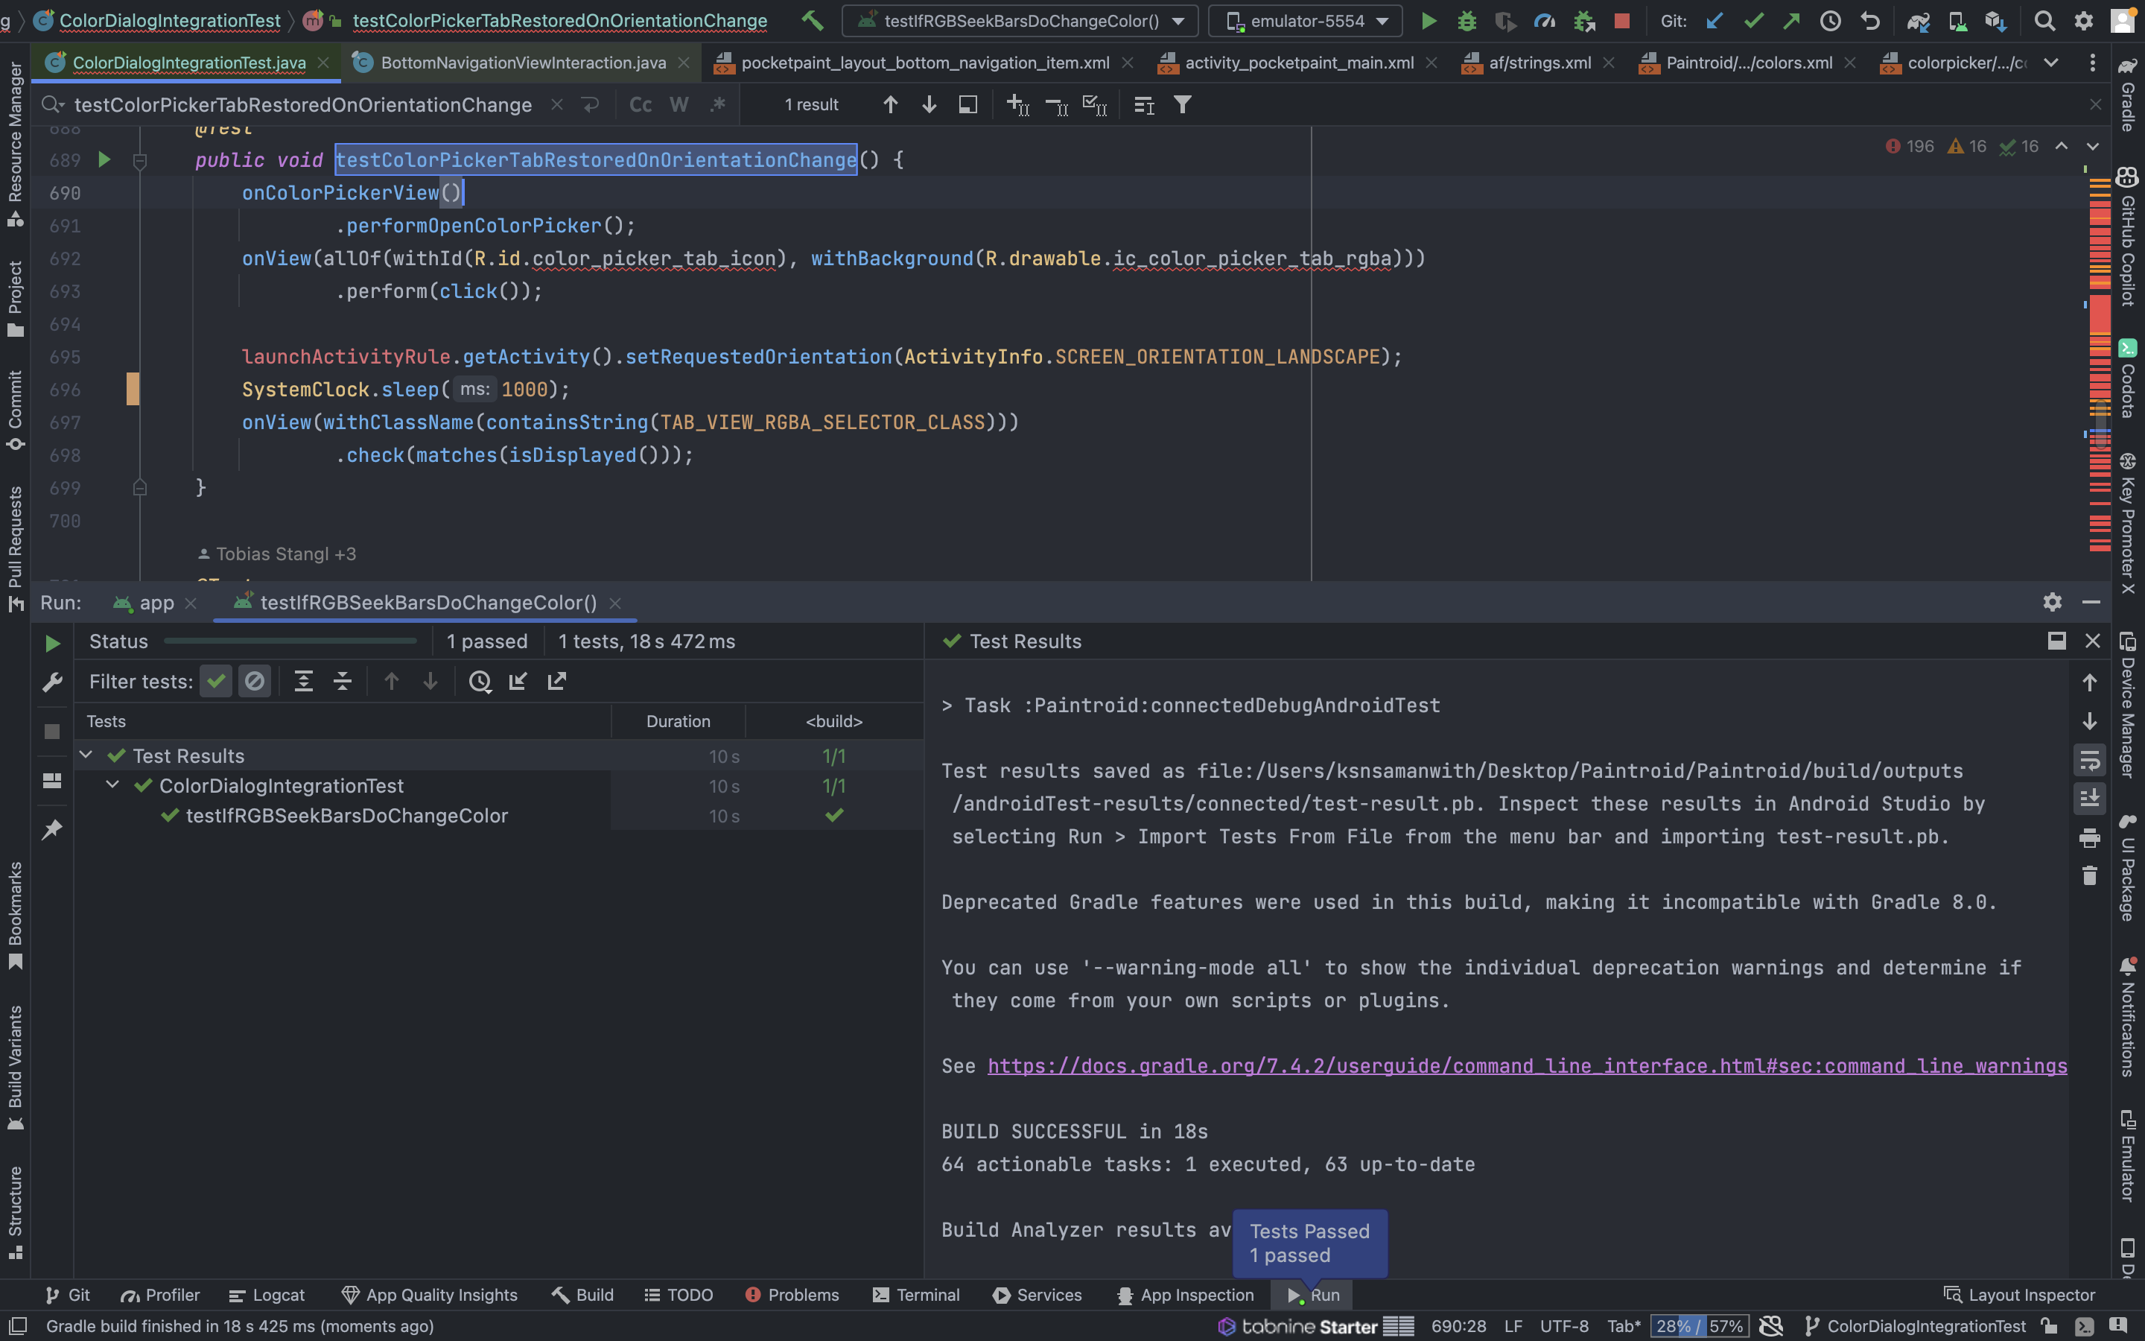
Task: Rerun tests with Run panel play icon
Action: [52, 643]
